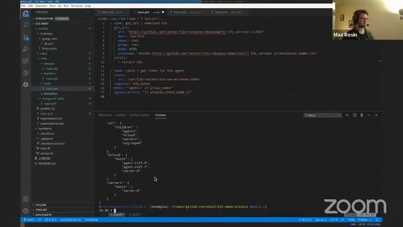Switch to DEBUG CONSOLE panel tab
Image resolution: width=403 pixels, height=227 pixels.
click(x=140, y=115)
